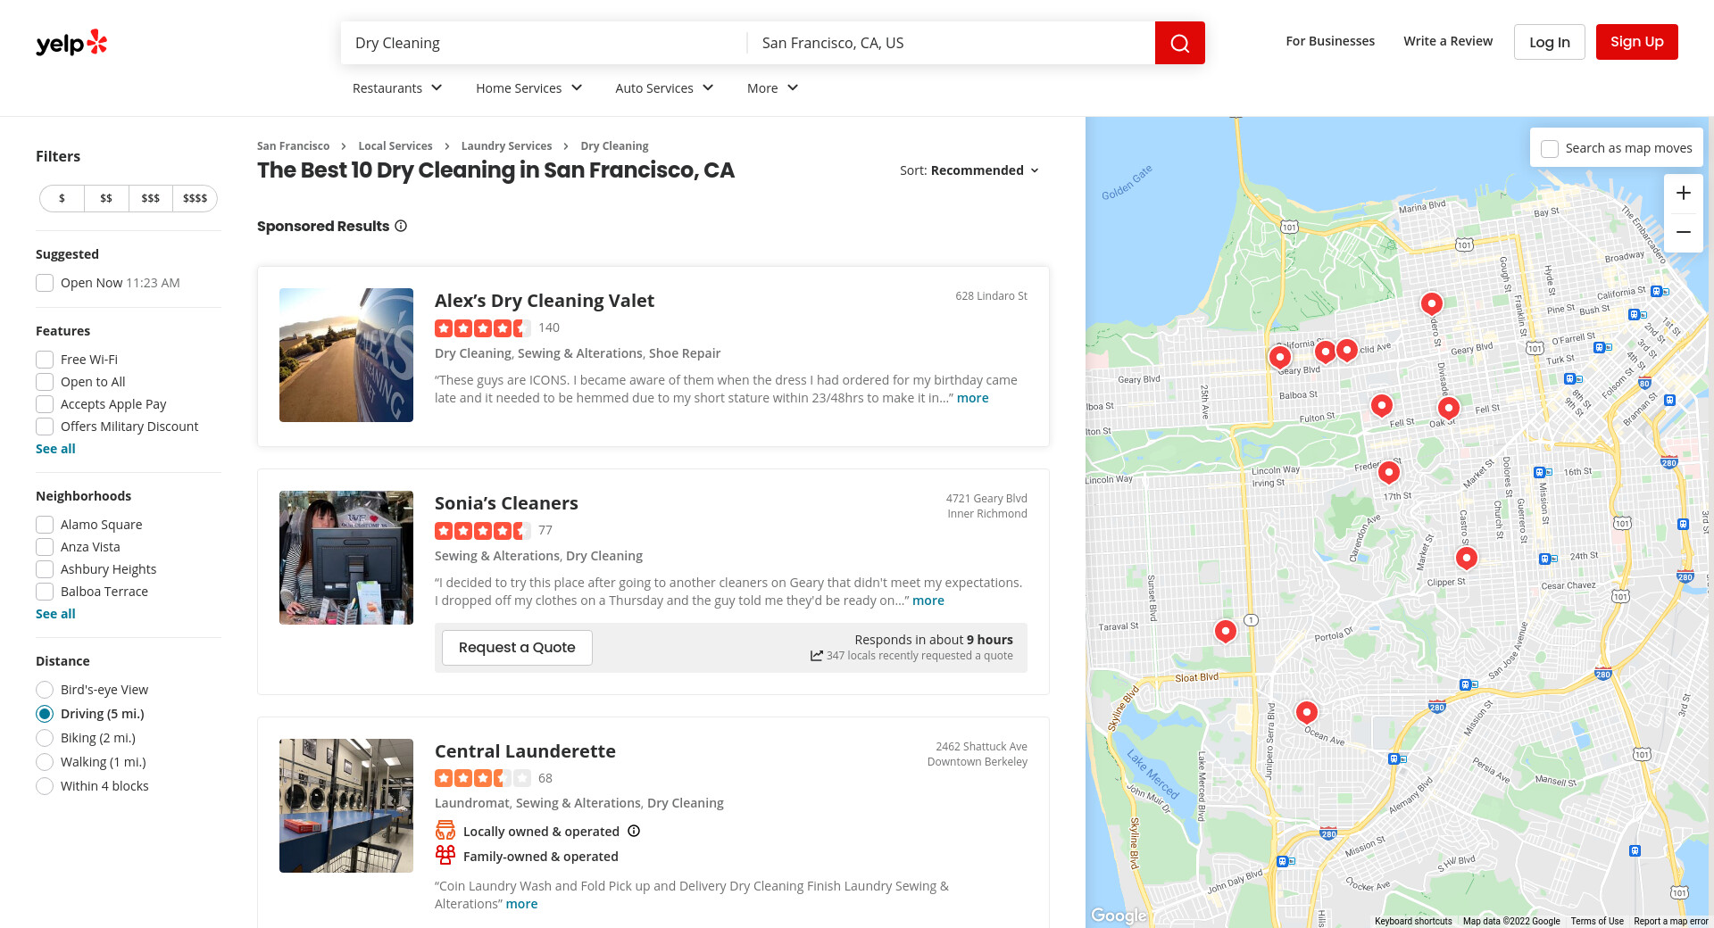Open the More menu
Screen dimensions: 1714x928
click(772, 88)
